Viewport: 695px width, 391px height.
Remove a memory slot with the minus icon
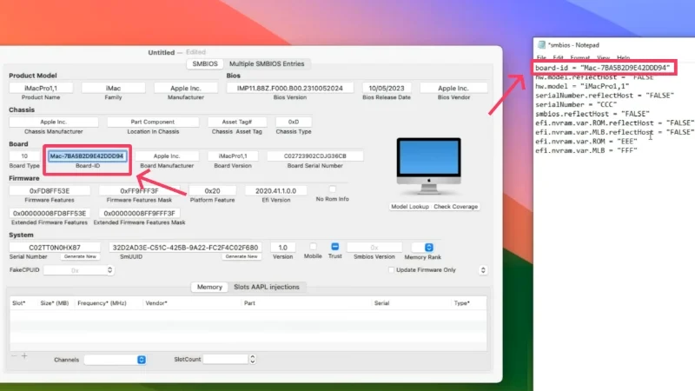tap(14, 355)
